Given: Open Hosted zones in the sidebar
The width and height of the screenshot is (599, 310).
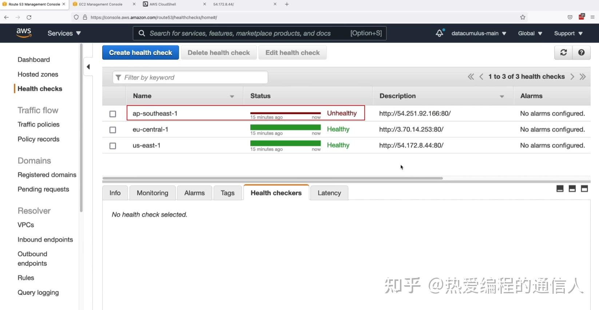Looking at the screenshot, I should coord(38,74).
